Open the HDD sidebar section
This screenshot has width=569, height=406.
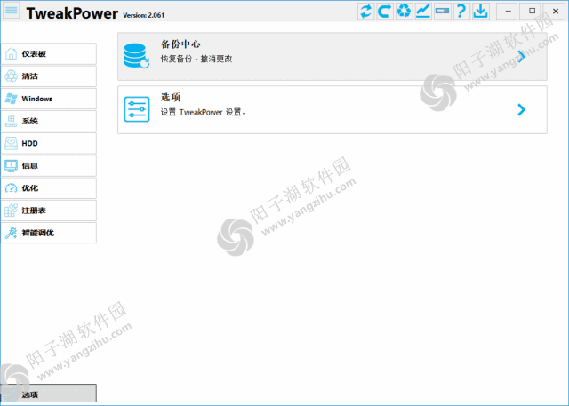point(49,143)
